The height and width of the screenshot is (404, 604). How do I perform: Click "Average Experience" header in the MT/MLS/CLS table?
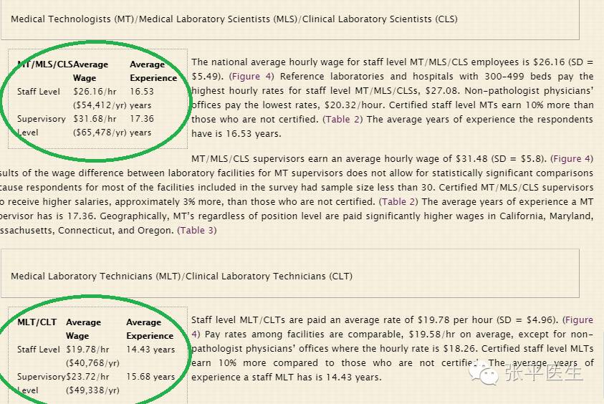pyautogui.click(x=153, y=71)
